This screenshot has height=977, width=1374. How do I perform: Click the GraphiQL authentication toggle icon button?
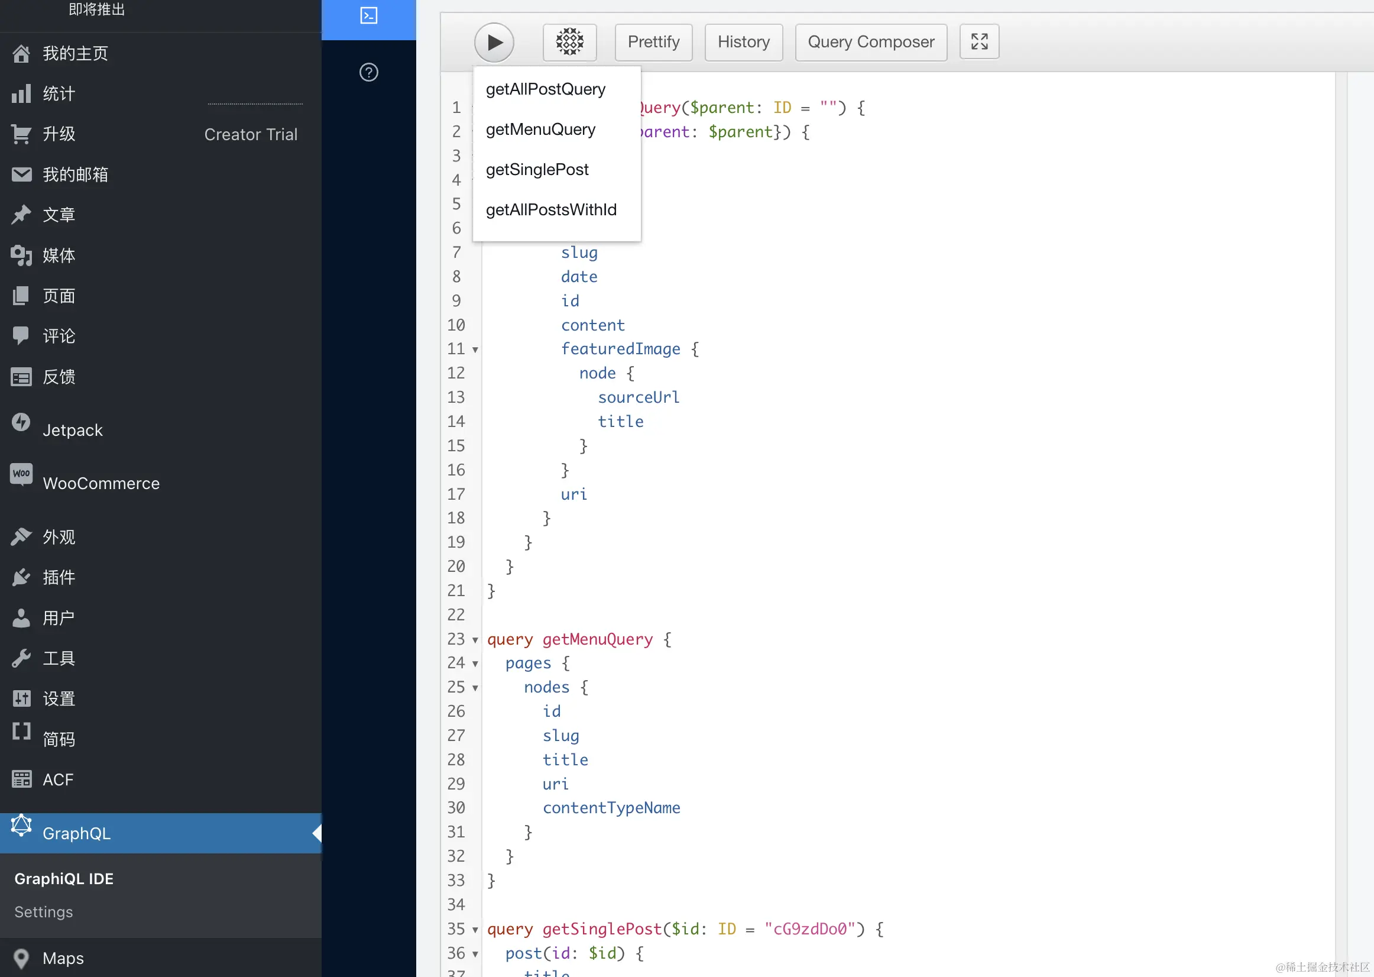[569, 42]
